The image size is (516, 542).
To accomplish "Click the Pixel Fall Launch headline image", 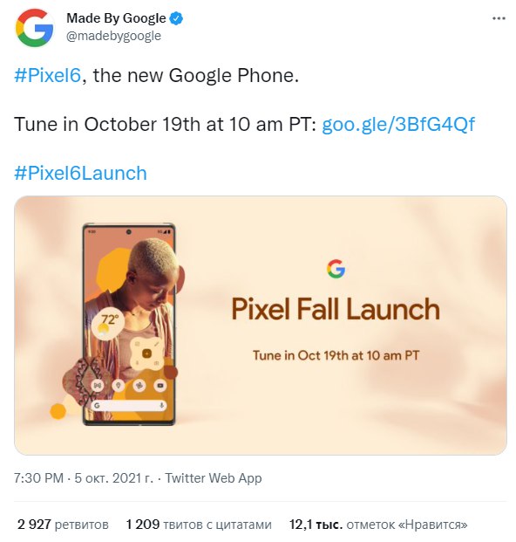I will tap(336, 309).
